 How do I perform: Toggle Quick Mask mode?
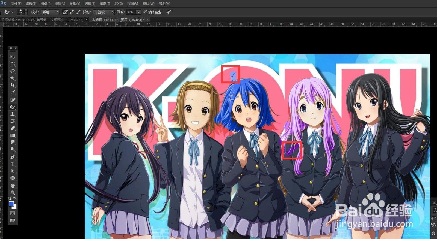pos(13,213)
